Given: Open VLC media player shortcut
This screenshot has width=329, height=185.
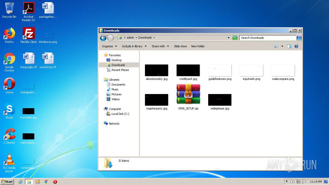Looking at the screenshot, I should pyautogui.click(x=9, y=163).
